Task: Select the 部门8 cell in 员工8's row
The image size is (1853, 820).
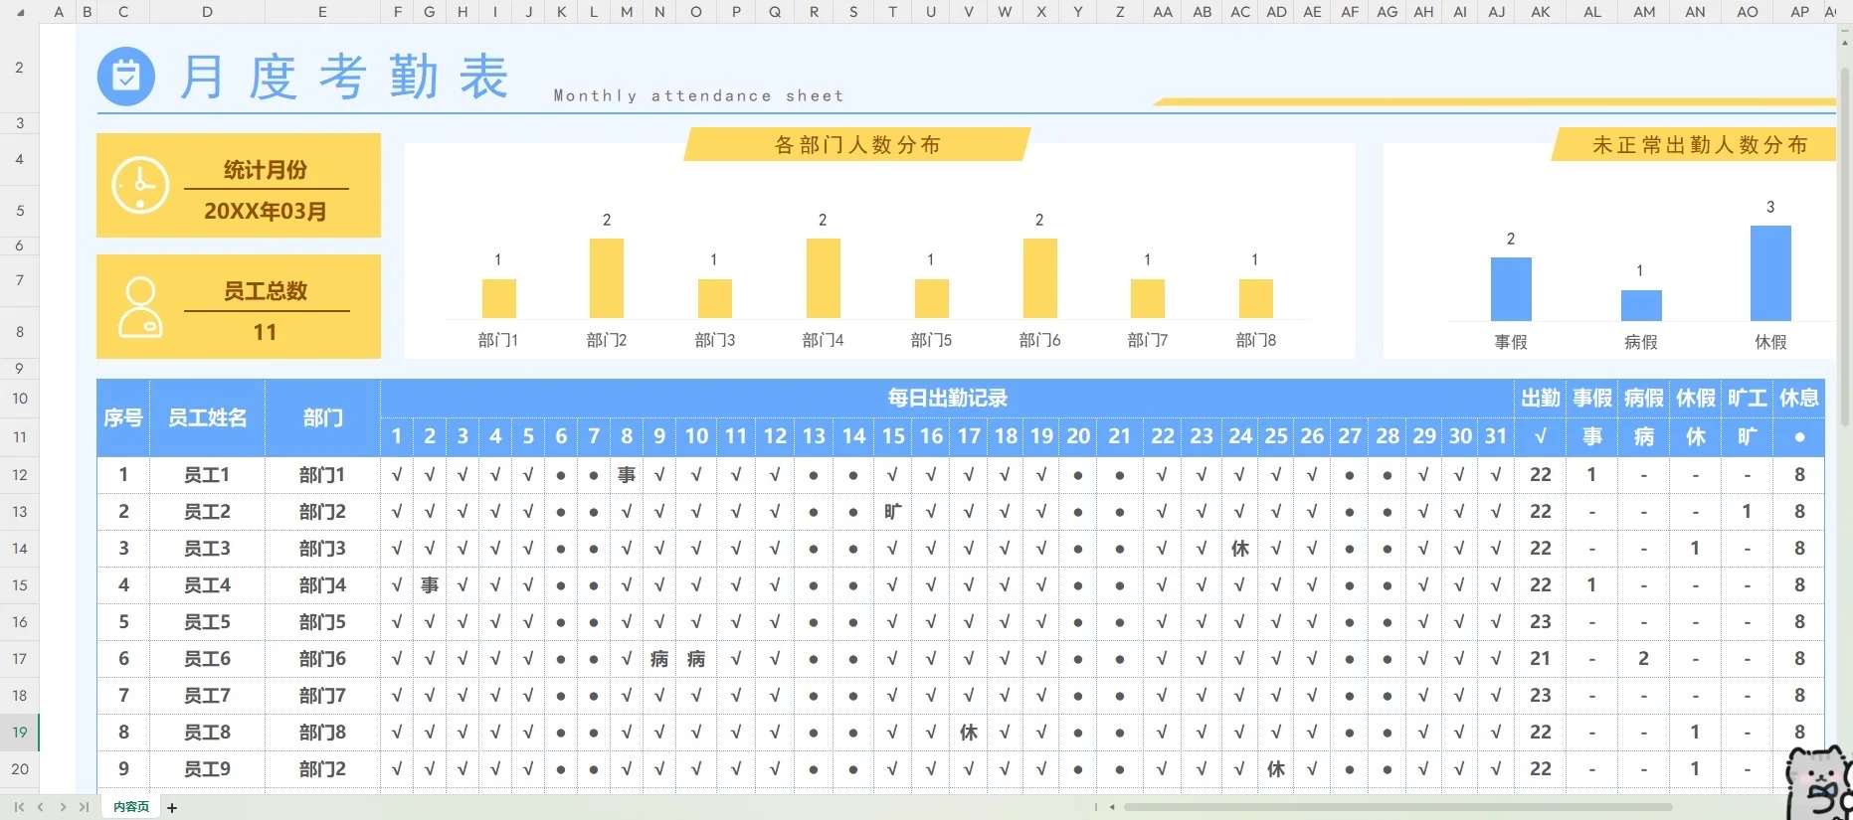Action: 322,733
